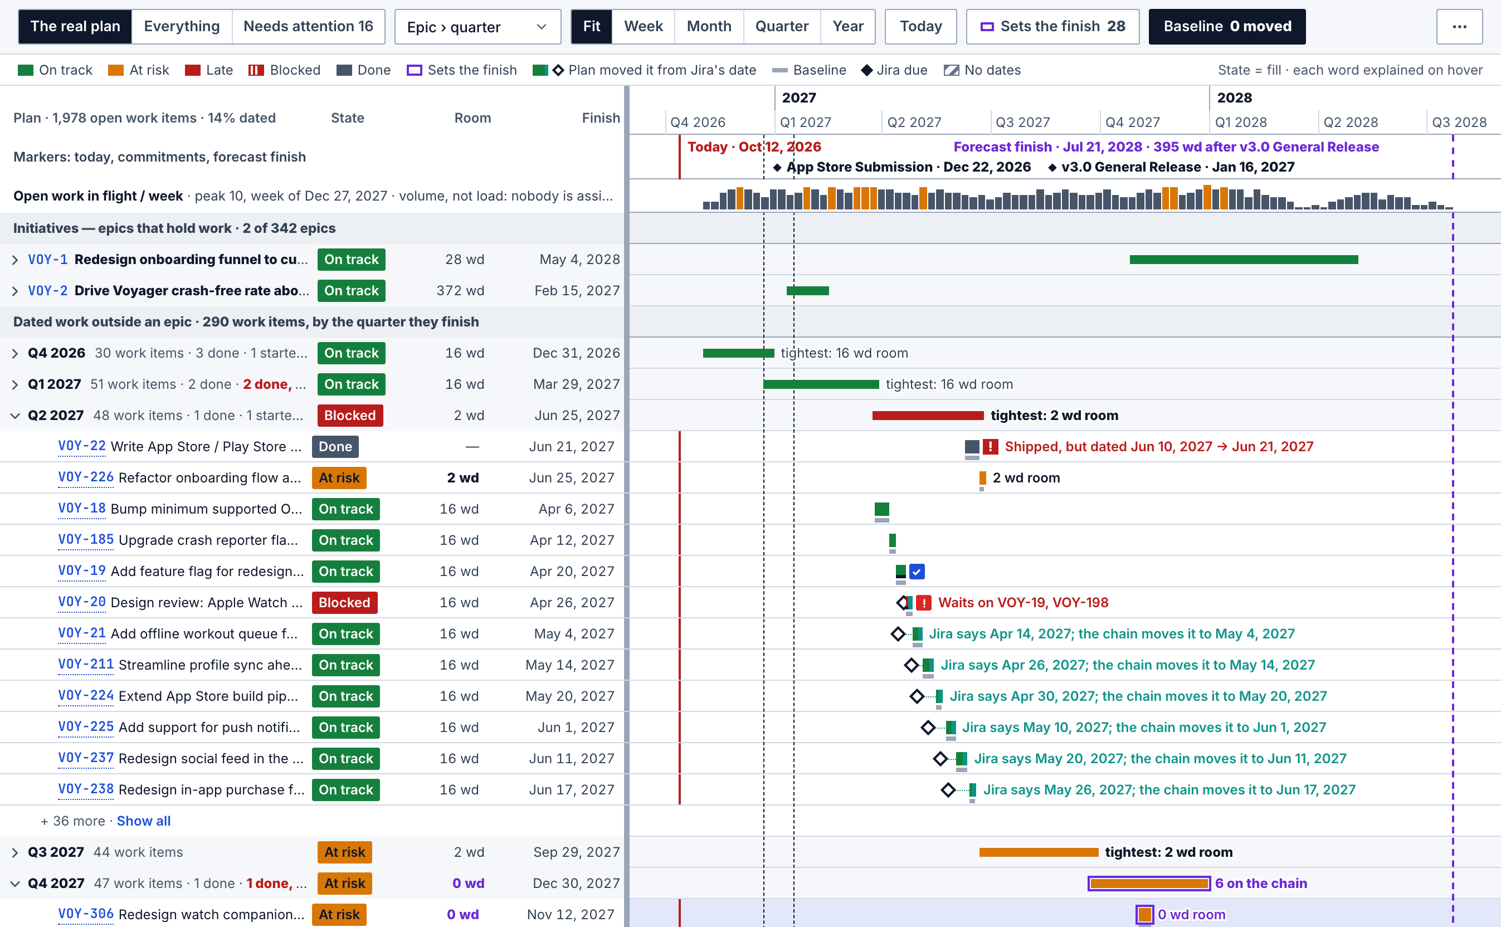Expand the Q1 2027 group
1501x927 pixels.
(x=16, y=385)
